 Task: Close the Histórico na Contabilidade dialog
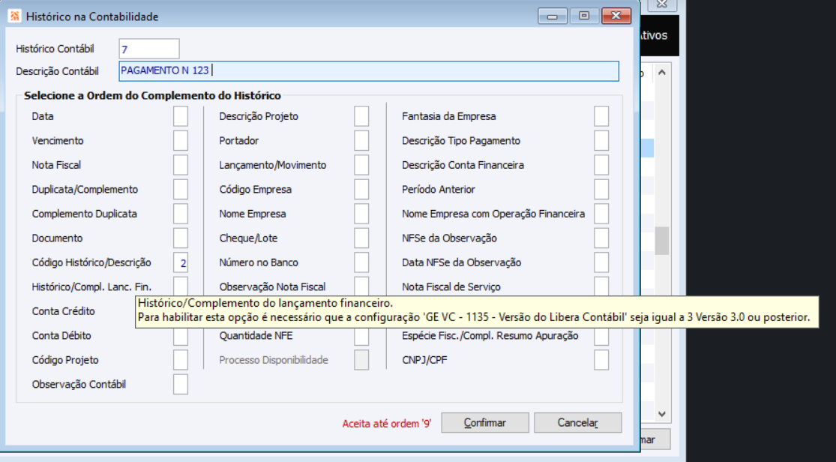tap(616, 16)
